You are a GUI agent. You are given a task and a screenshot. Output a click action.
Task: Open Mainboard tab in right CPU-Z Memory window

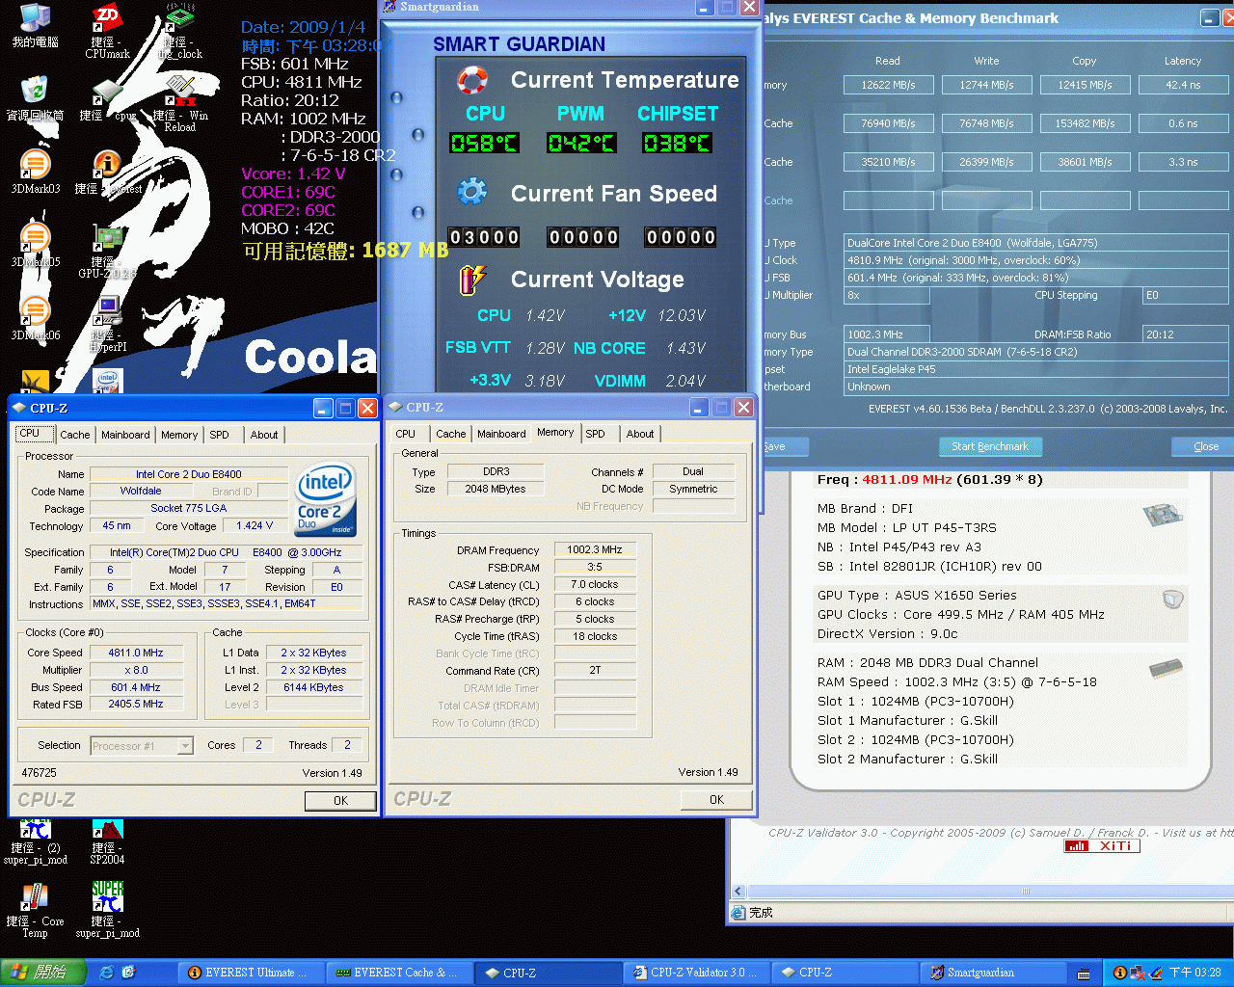pos(501,434)
